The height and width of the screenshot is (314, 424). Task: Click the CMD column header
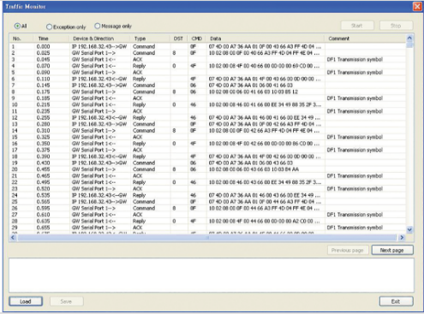tap(197, 39)
